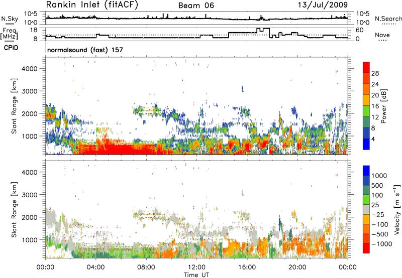Click the blue top segment of Velocity color bar
Viewport: 402px width, 278px height.
point(366,171)
